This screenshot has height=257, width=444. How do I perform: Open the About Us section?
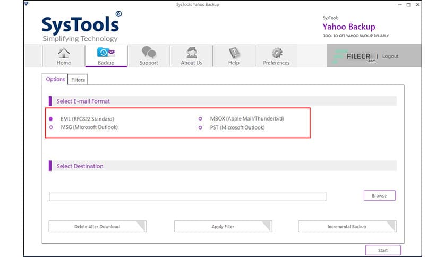191,56
